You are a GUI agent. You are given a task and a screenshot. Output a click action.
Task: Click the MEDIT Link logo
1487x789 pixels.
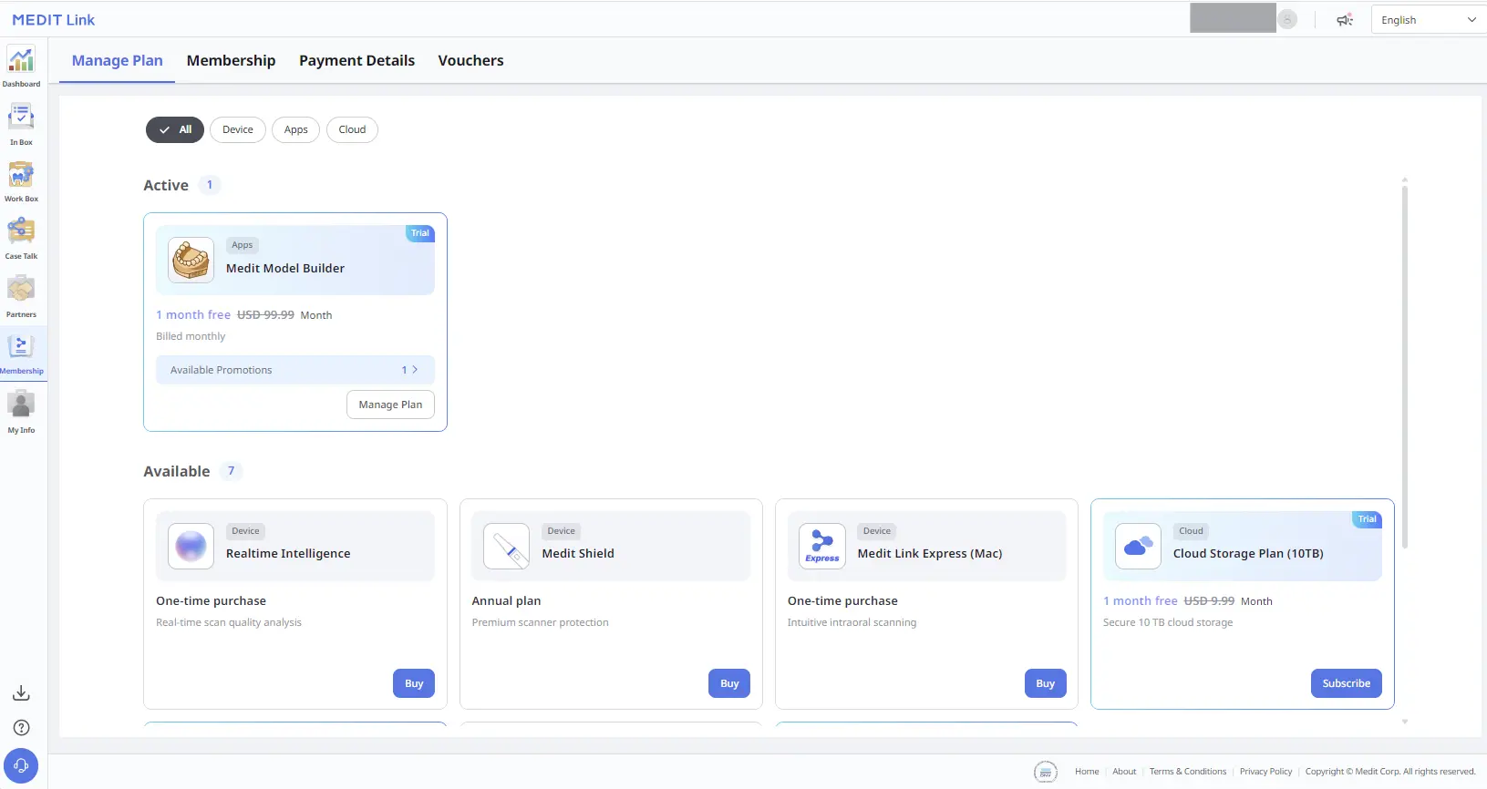click(54, 19)
